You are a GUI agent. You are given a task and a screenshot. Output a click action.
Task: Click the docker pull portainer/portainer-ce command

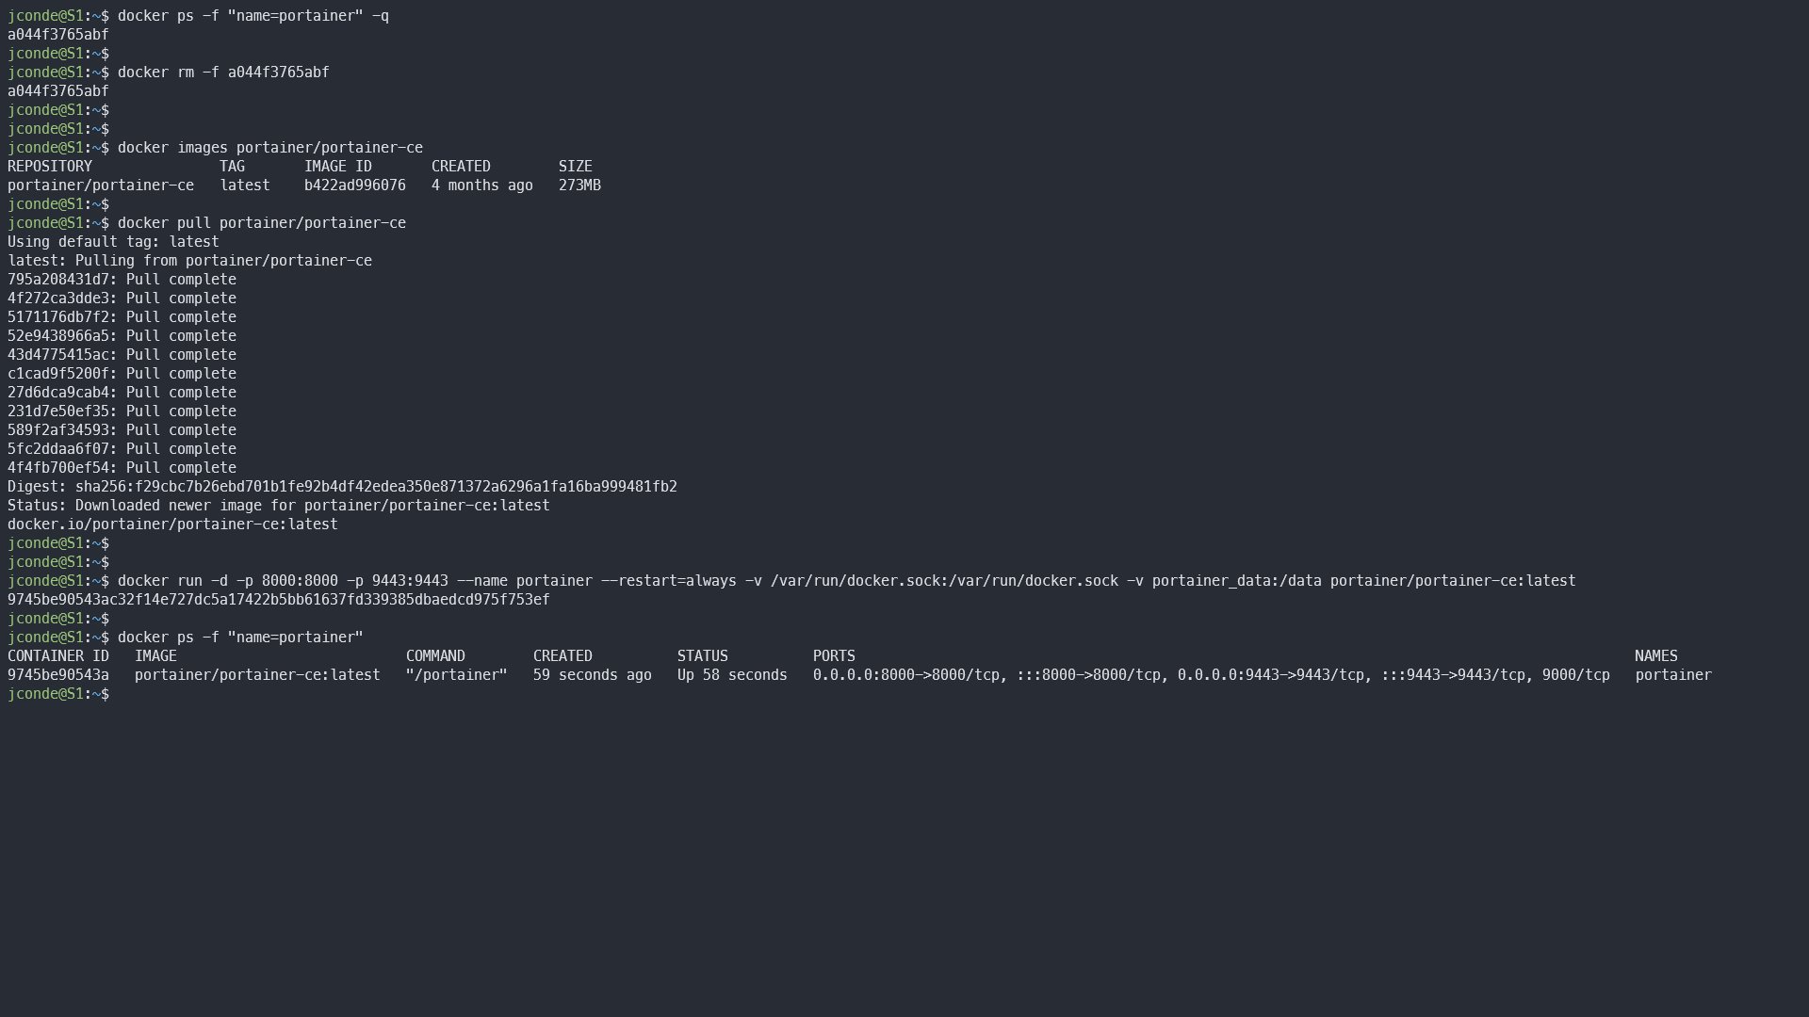(261, 223)
